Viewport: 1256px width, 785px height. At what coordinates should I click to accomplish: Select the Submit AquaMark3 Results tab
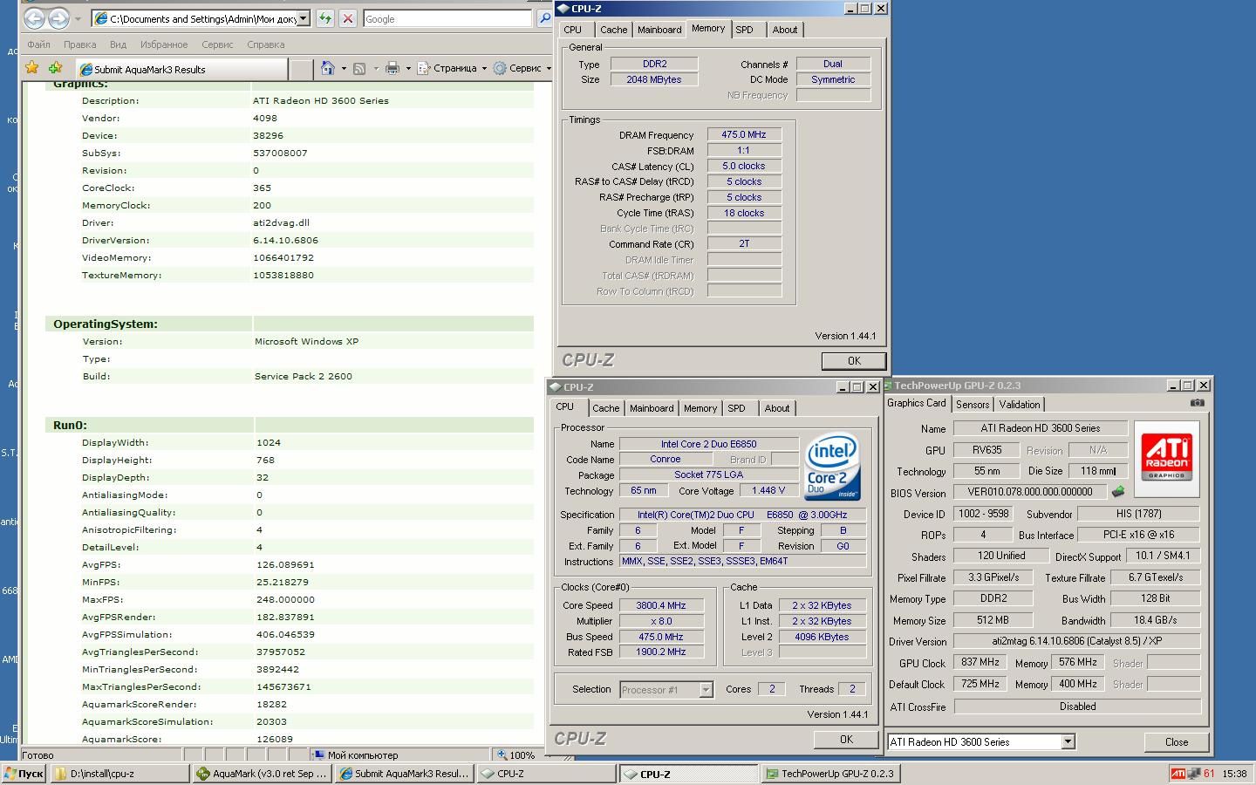pyautogui.click(x=181, y=69)
